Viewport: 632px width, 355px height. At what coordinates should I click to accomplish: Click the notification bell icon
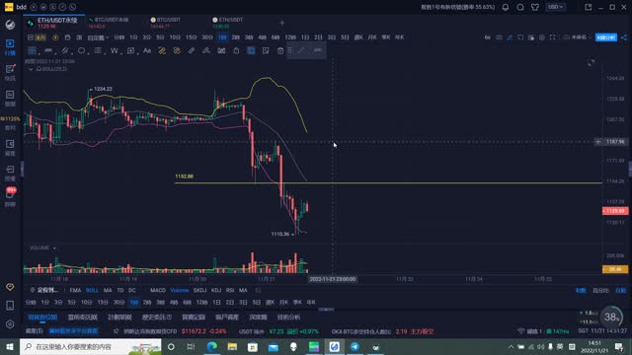coord(505,7)
